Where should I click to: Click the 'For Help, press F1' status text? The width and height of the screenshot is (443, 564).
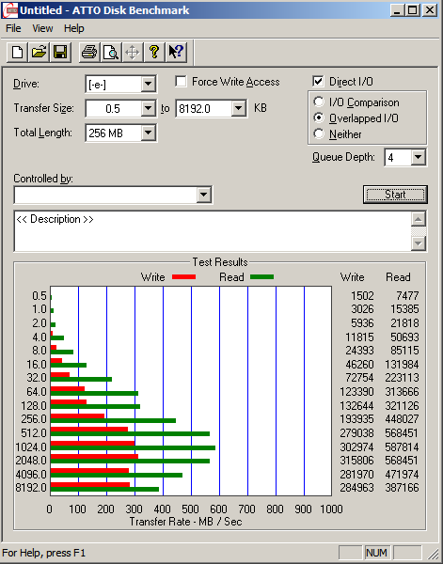click(44, 553)
